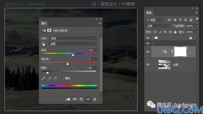Collapse the Properties panel with double arrows
The image size is (203, 114).
click(97, 19)
